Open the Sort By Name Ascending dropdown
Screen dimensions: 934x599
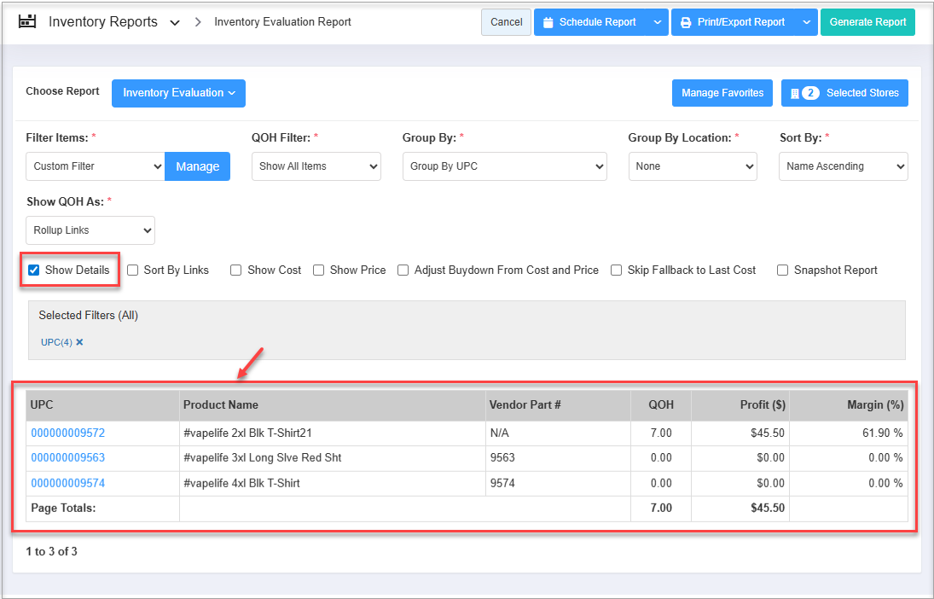tap(843, 166)
